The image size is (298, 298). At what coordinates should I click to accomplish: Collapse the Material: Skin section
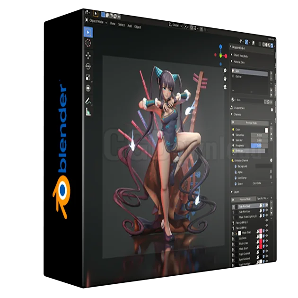click(x=238, y=62)
